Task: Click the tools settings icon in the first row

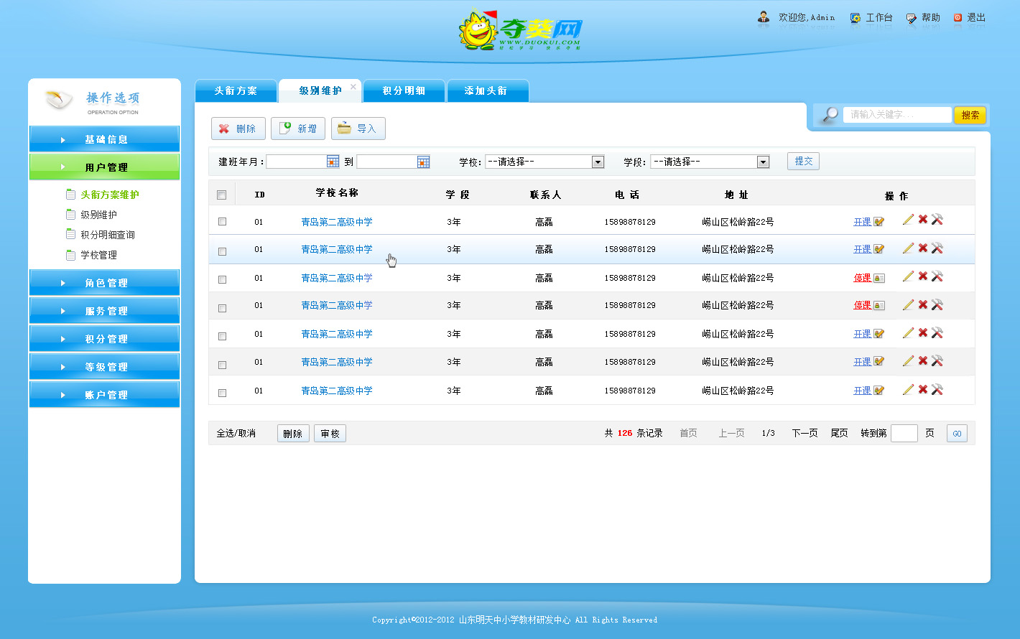Action: click(x=937, y=220)
